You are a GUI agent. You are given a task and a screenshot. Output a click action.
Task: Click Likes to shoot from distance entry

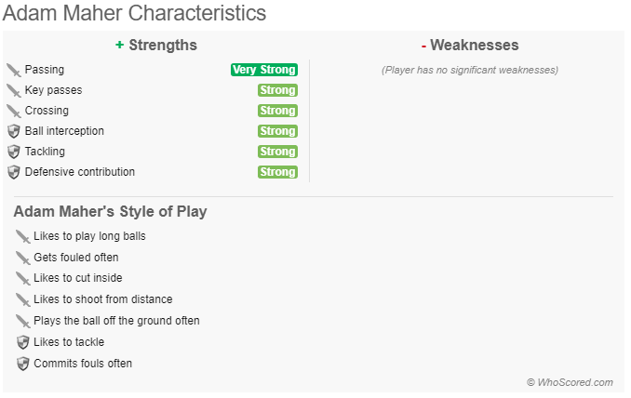point(103,299)
